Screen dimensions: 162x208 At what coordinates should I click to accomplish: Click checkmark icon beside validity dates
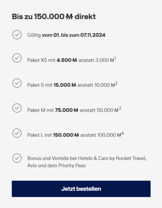tap(17, 35)
